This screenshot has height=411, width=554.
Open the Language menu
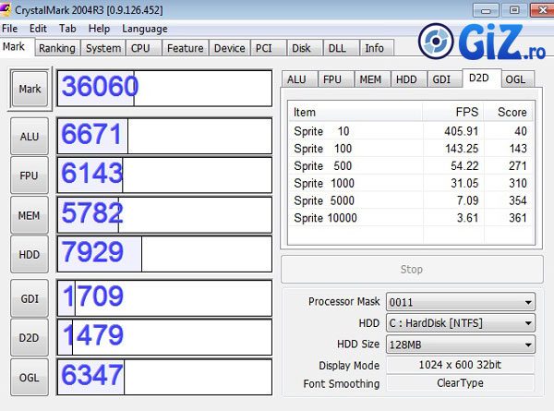[x=144, y=29]
